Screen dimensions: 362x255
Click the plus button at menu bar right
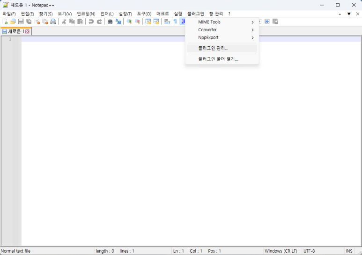tap(340, 14)
